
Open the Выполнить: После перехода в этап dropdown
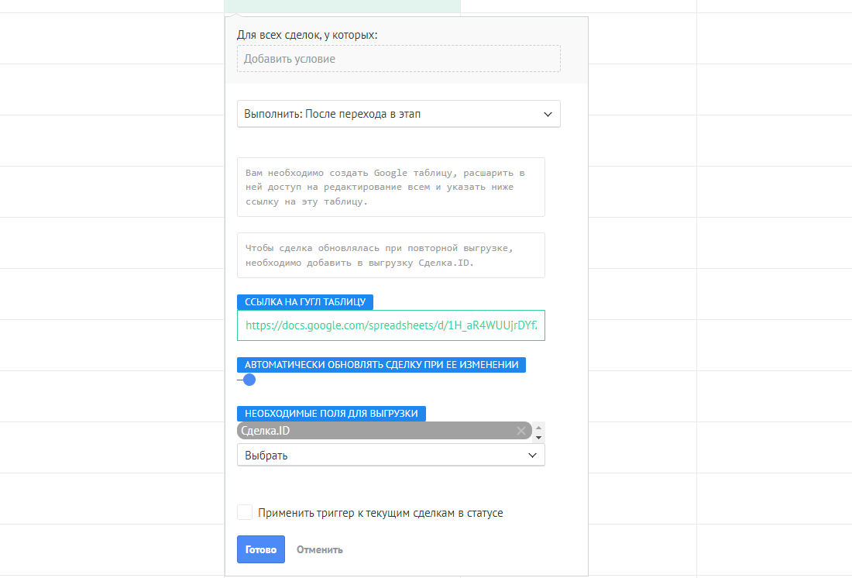[x=387, y=114]
